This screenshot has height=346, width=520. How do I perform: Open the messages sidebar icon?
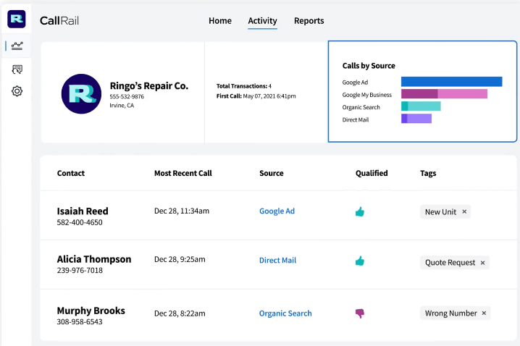point(17,69)
